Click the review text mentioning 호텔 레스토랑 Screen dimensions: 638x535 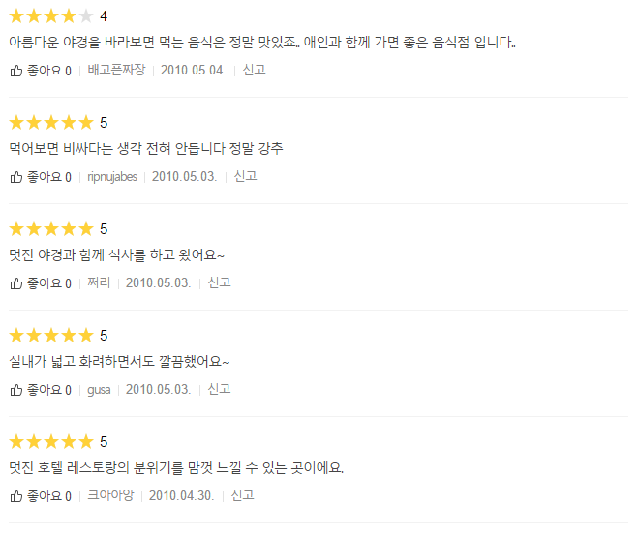pos(176,467)
